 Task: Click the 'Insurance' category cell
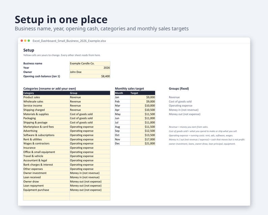coord(46,148)
